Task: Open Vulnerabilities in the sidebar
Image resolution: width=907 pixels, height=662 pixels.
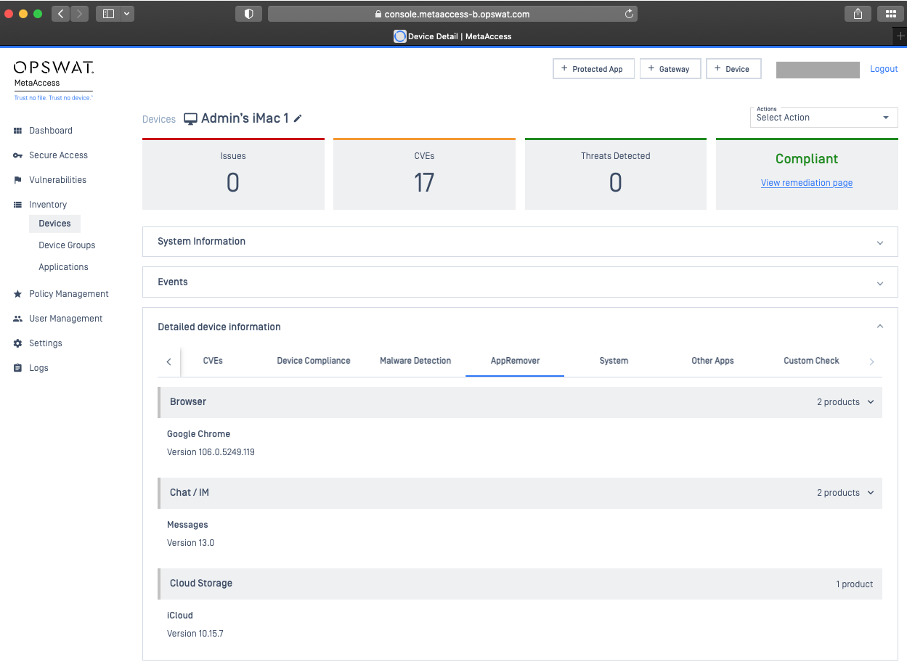Action: point(57,180)
